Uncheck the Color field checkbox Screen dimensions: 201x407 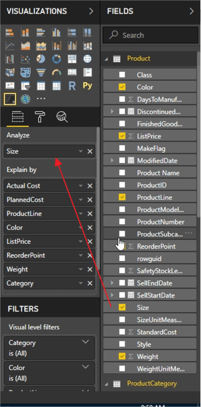[122, 87]
